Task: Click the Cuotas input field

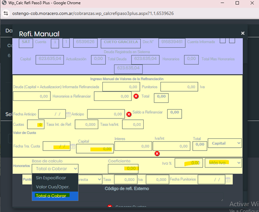Action: [x=36, y=125]
